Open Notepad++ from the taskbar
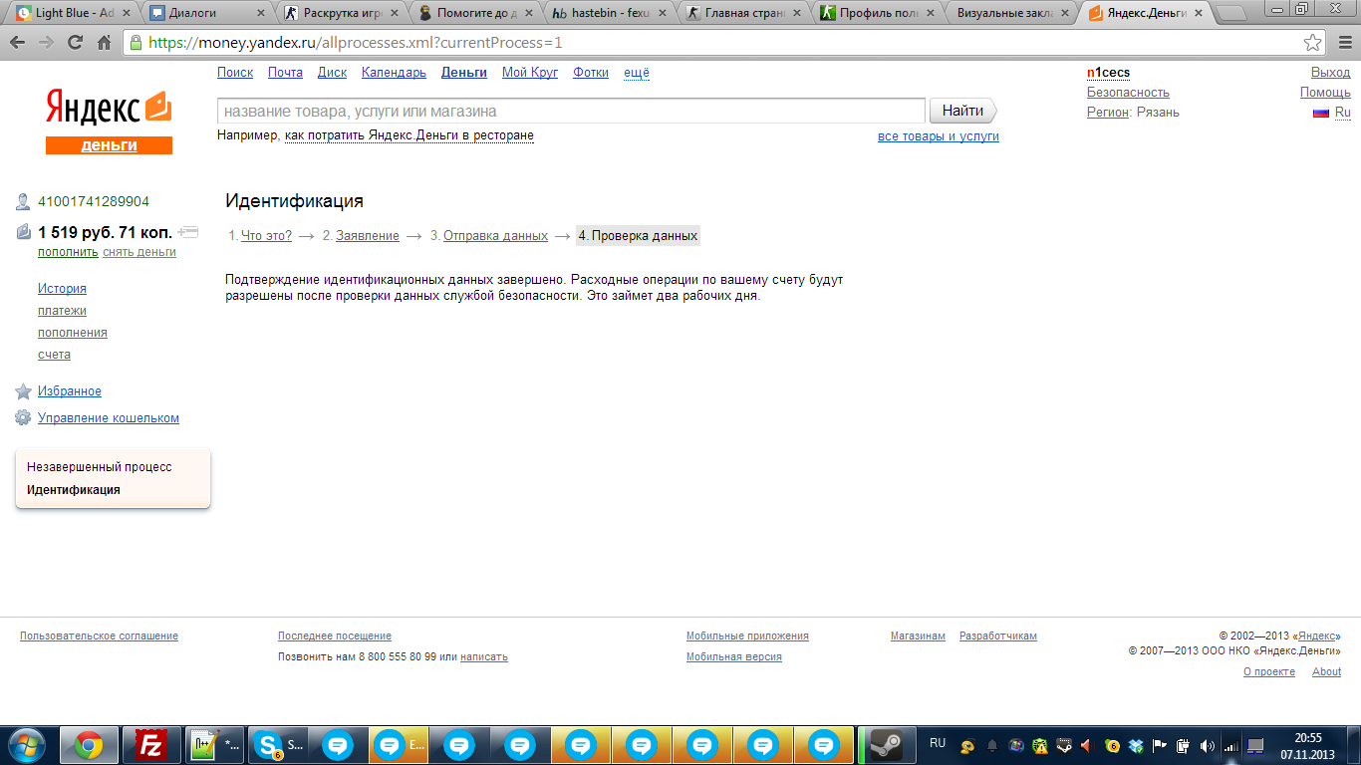The width and height of the screenshot is (1361, 765). (x=214, y=745)
